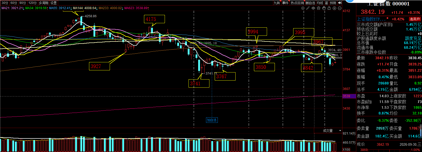Image resolution: width=422 pixels, height=152 pixels.
Task: Click the MA34 indicator value label
Action: (37, 8)
